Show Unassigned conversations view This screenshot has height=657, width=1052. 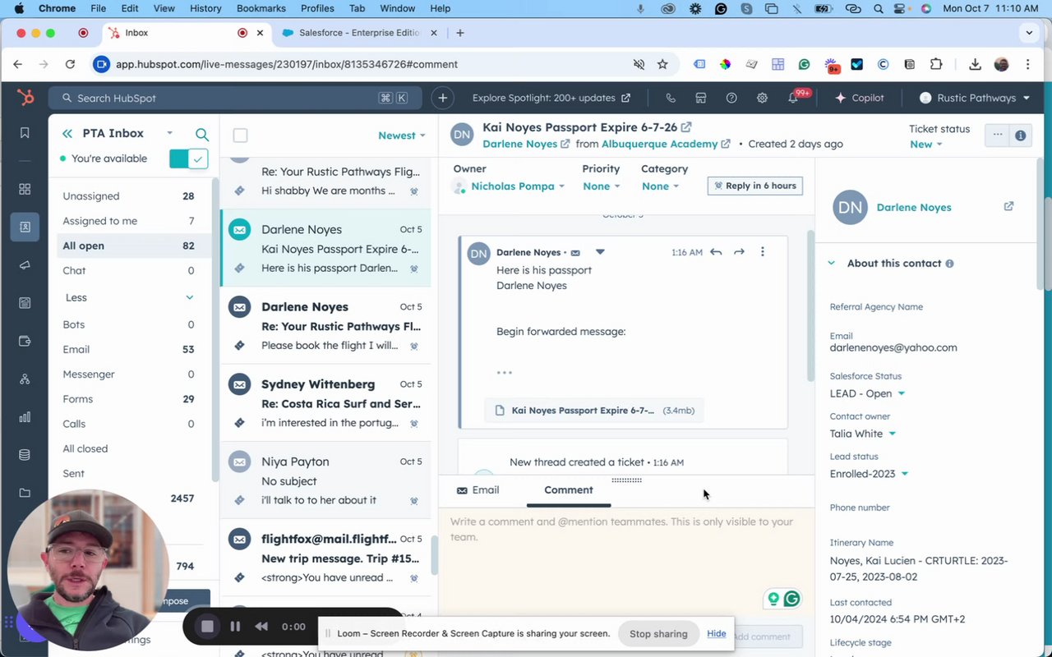pyautogui.click(x=129, y=196)
